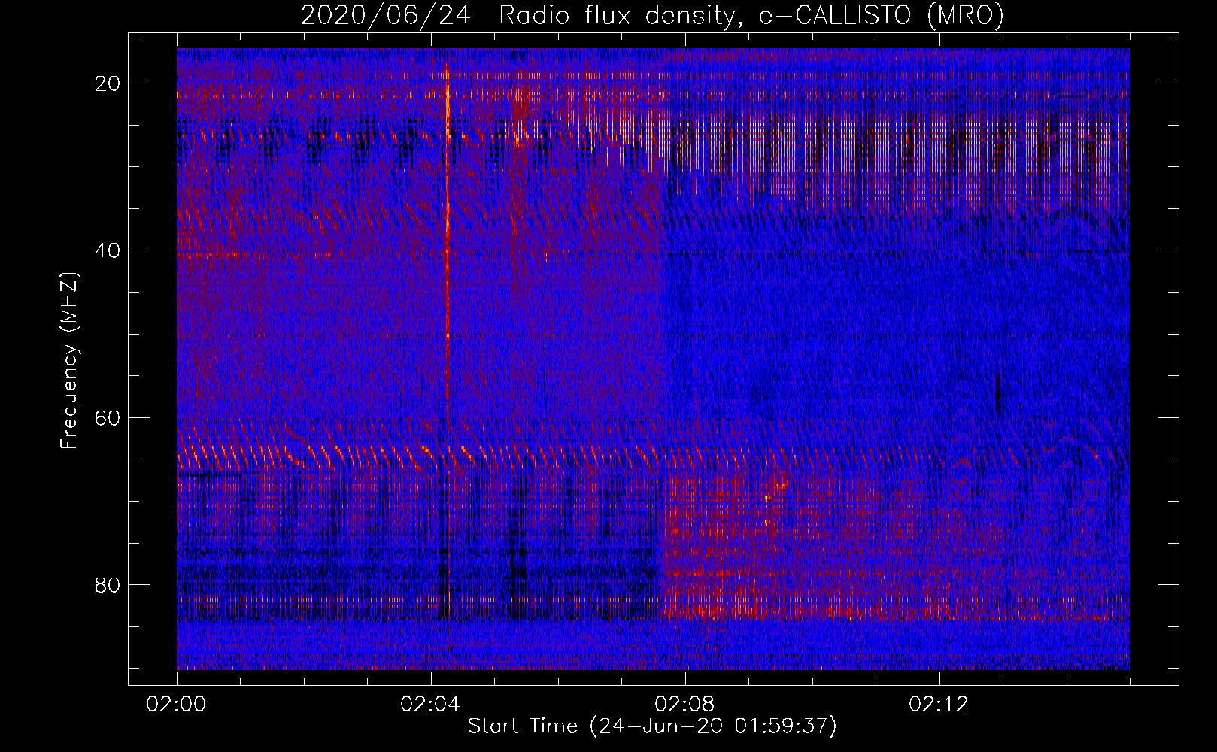Click the 'Start Time (24-Jun-20 01:59:37)' label
The height and width of the screenshot is (752, 1217).
point(652,726)
